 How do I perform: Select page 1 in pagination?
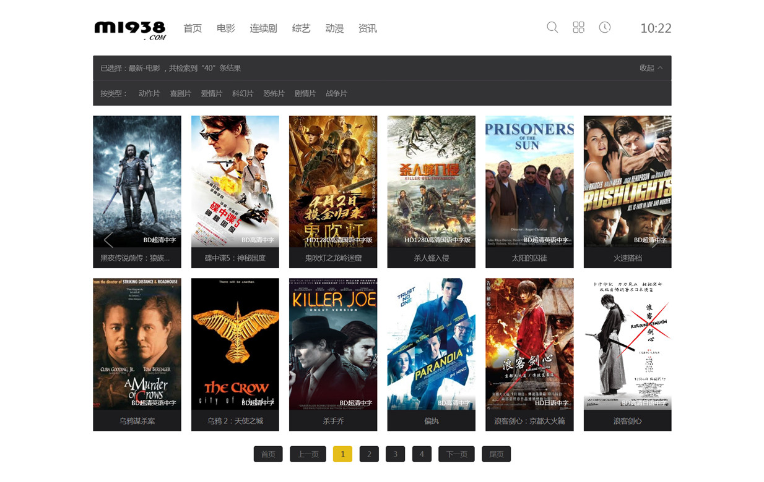[342, 454]
